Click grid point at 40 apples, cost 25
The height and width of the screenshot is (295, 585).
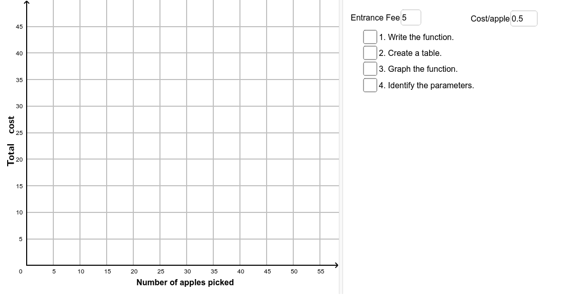tap(240, 132)
